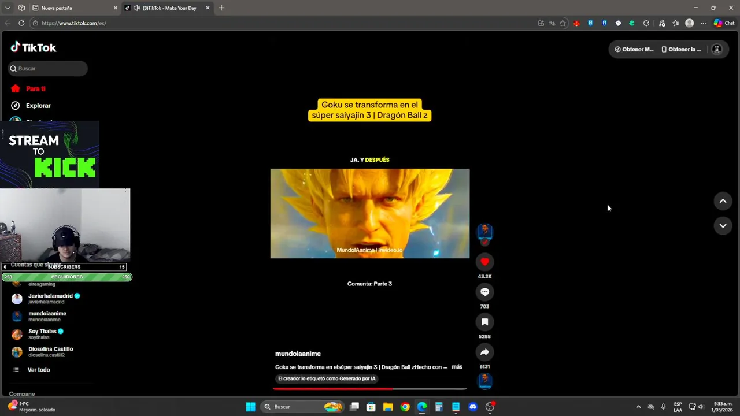Click the green extension icon in toolbar

[631, 23]
